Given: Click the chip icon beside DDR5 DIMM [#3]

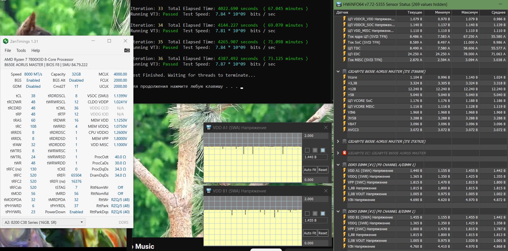Looking at the screenshot, I should [x=345, y=211].
